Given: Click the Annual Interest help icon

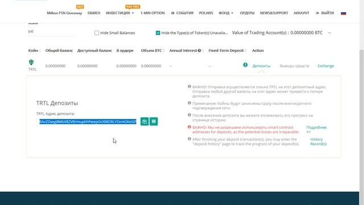Looking at the screenshot, I should point(200,51).
